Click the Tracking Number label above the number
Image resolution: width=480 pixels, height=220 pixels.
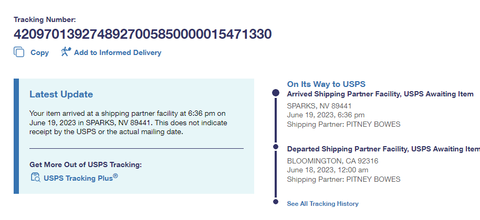point(45,19)
